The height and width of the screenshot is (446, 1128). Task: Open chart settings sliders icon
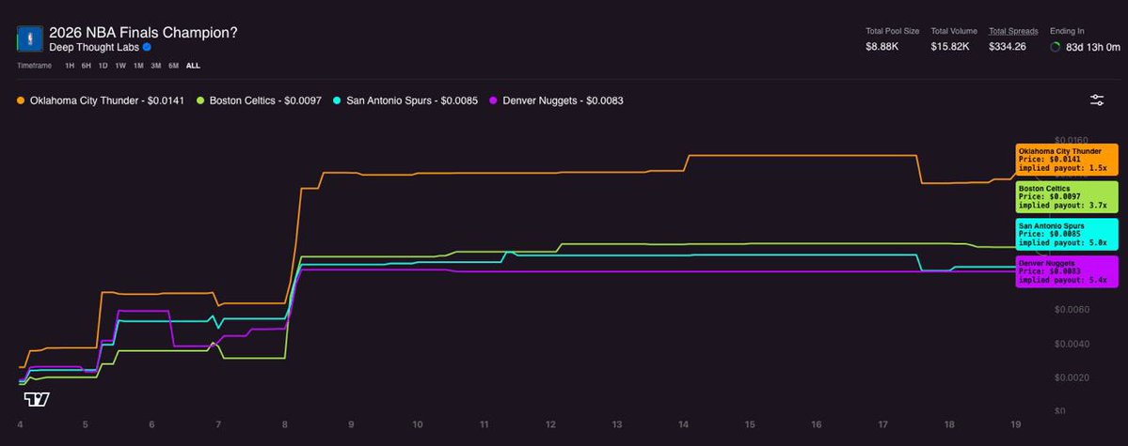(x=1096, y=100)
